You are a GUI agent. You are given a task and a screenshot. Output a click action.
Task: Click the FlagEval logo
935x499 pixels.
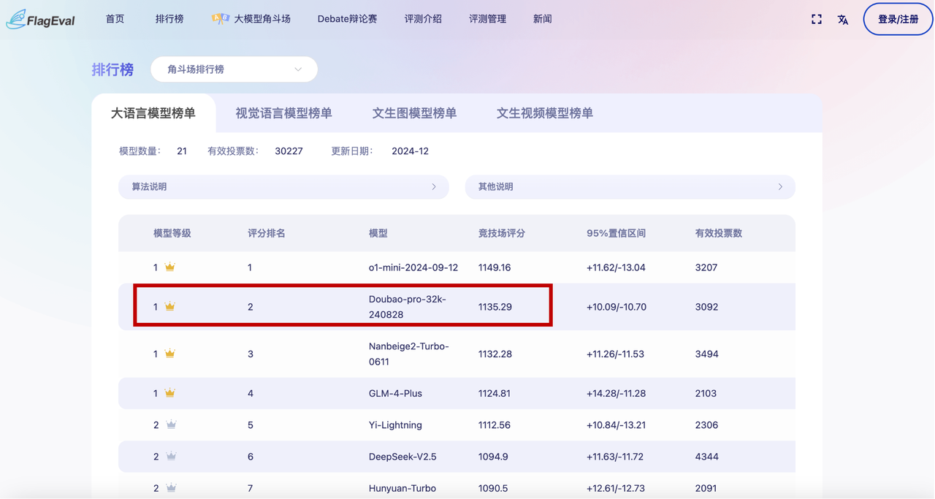(41, 19)
